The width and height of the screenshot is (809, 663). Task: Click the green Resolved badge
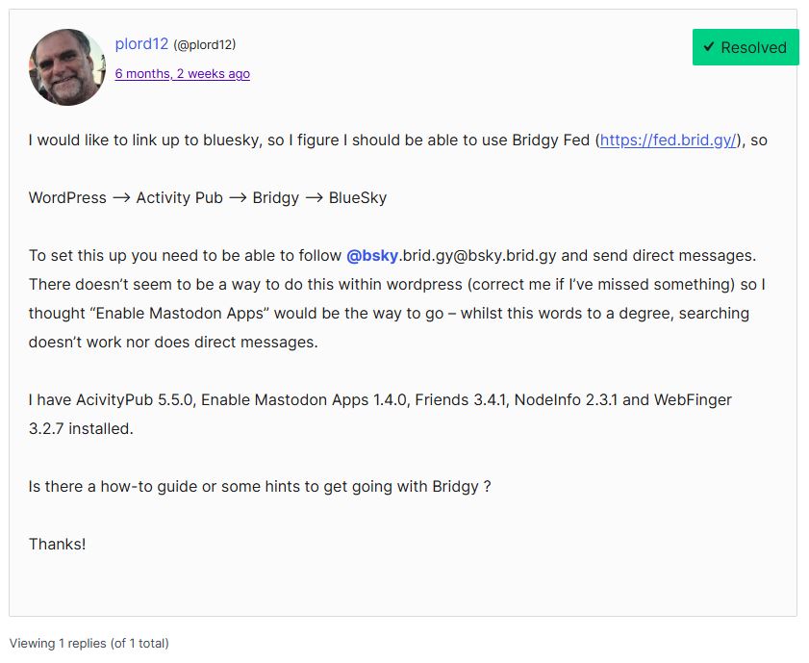(x=745, y=47)
